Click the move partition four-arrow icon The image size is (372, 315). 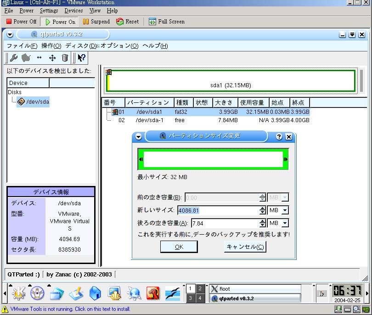coord(52,58)
